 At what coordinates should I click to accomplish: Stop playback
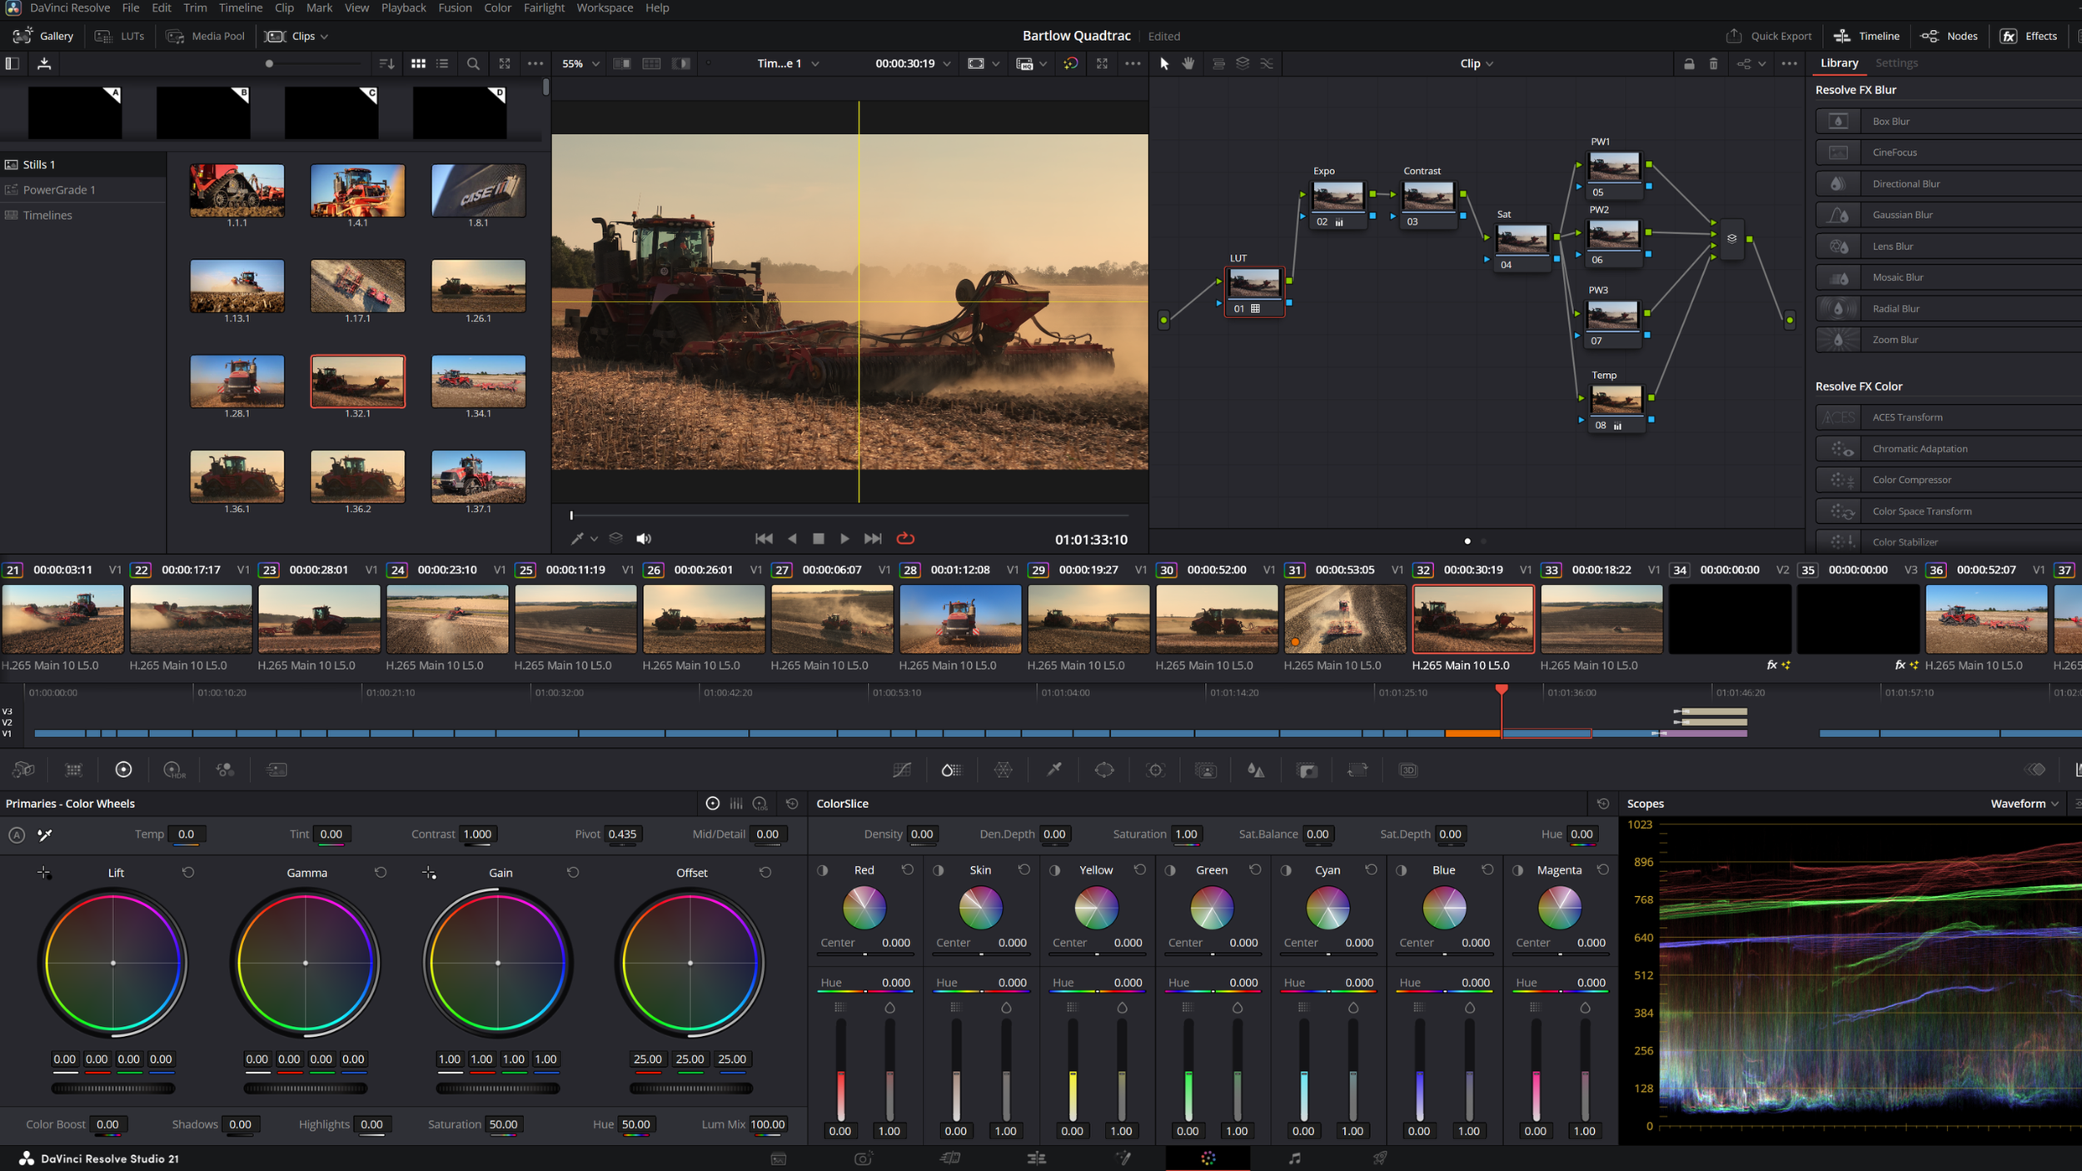pyautogui.click(x=819, y=539)
